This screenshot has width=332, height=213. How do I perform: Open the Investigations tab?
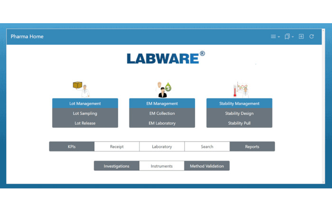[117, 166]
